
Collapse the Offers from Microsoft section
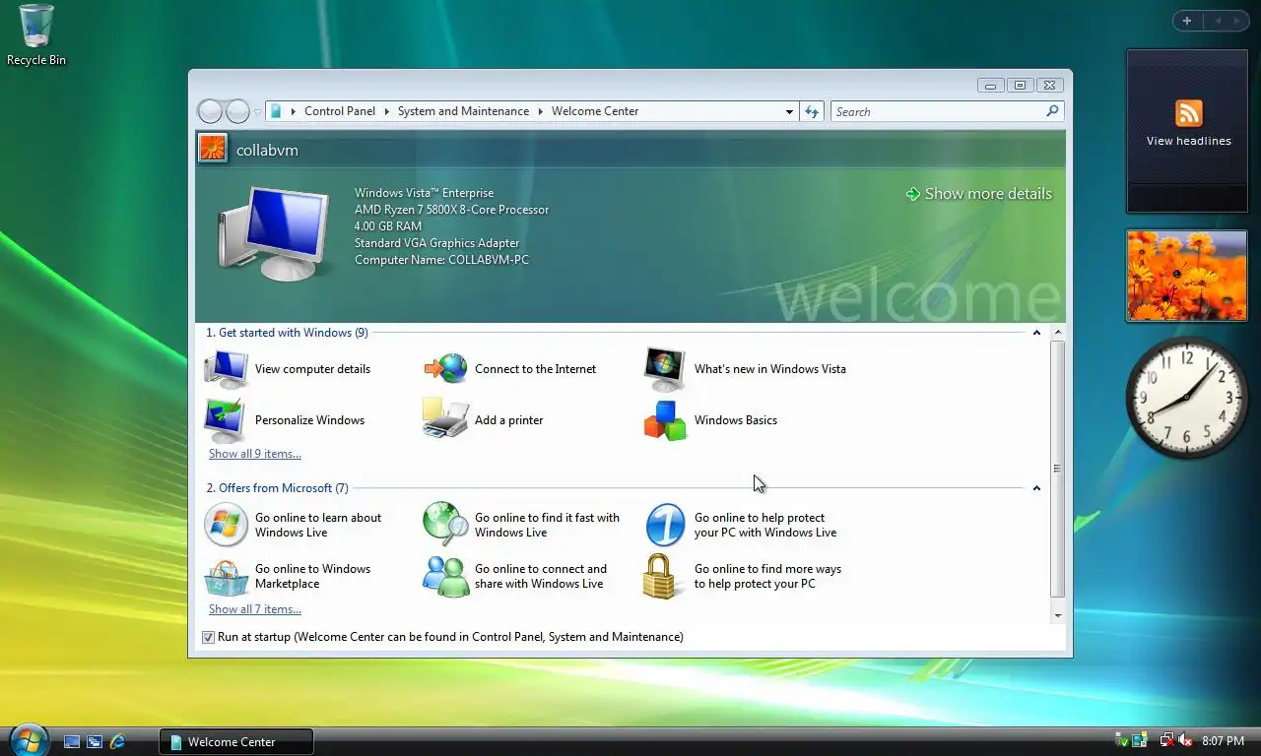coord(1036,488)
